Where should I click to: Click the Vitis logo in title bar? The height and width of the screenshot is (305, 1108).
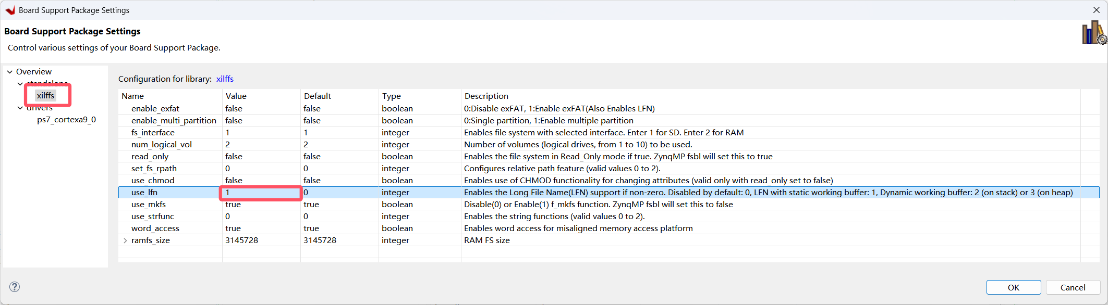click(x=10, y=10)
